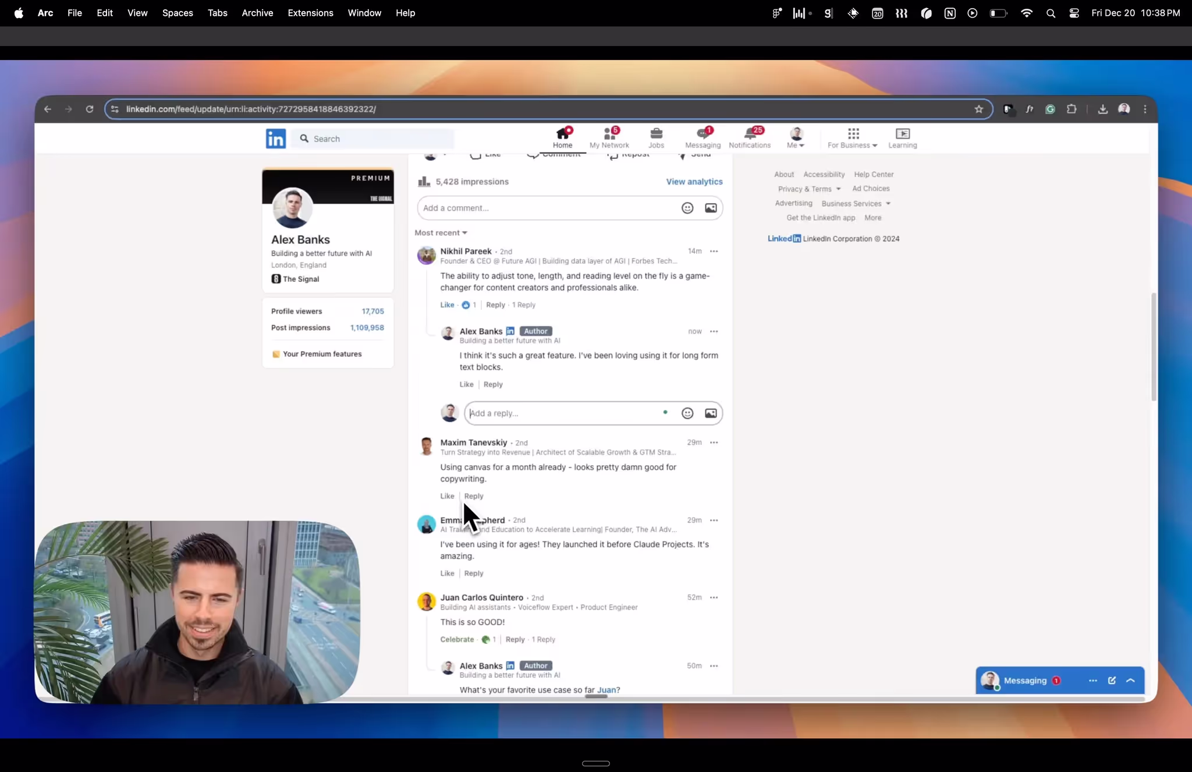Image resolution: width=1192 pixels, height=772 pixels.
Task: Open options on Alex Banks' 50m reply
Action: click(714, 666)
